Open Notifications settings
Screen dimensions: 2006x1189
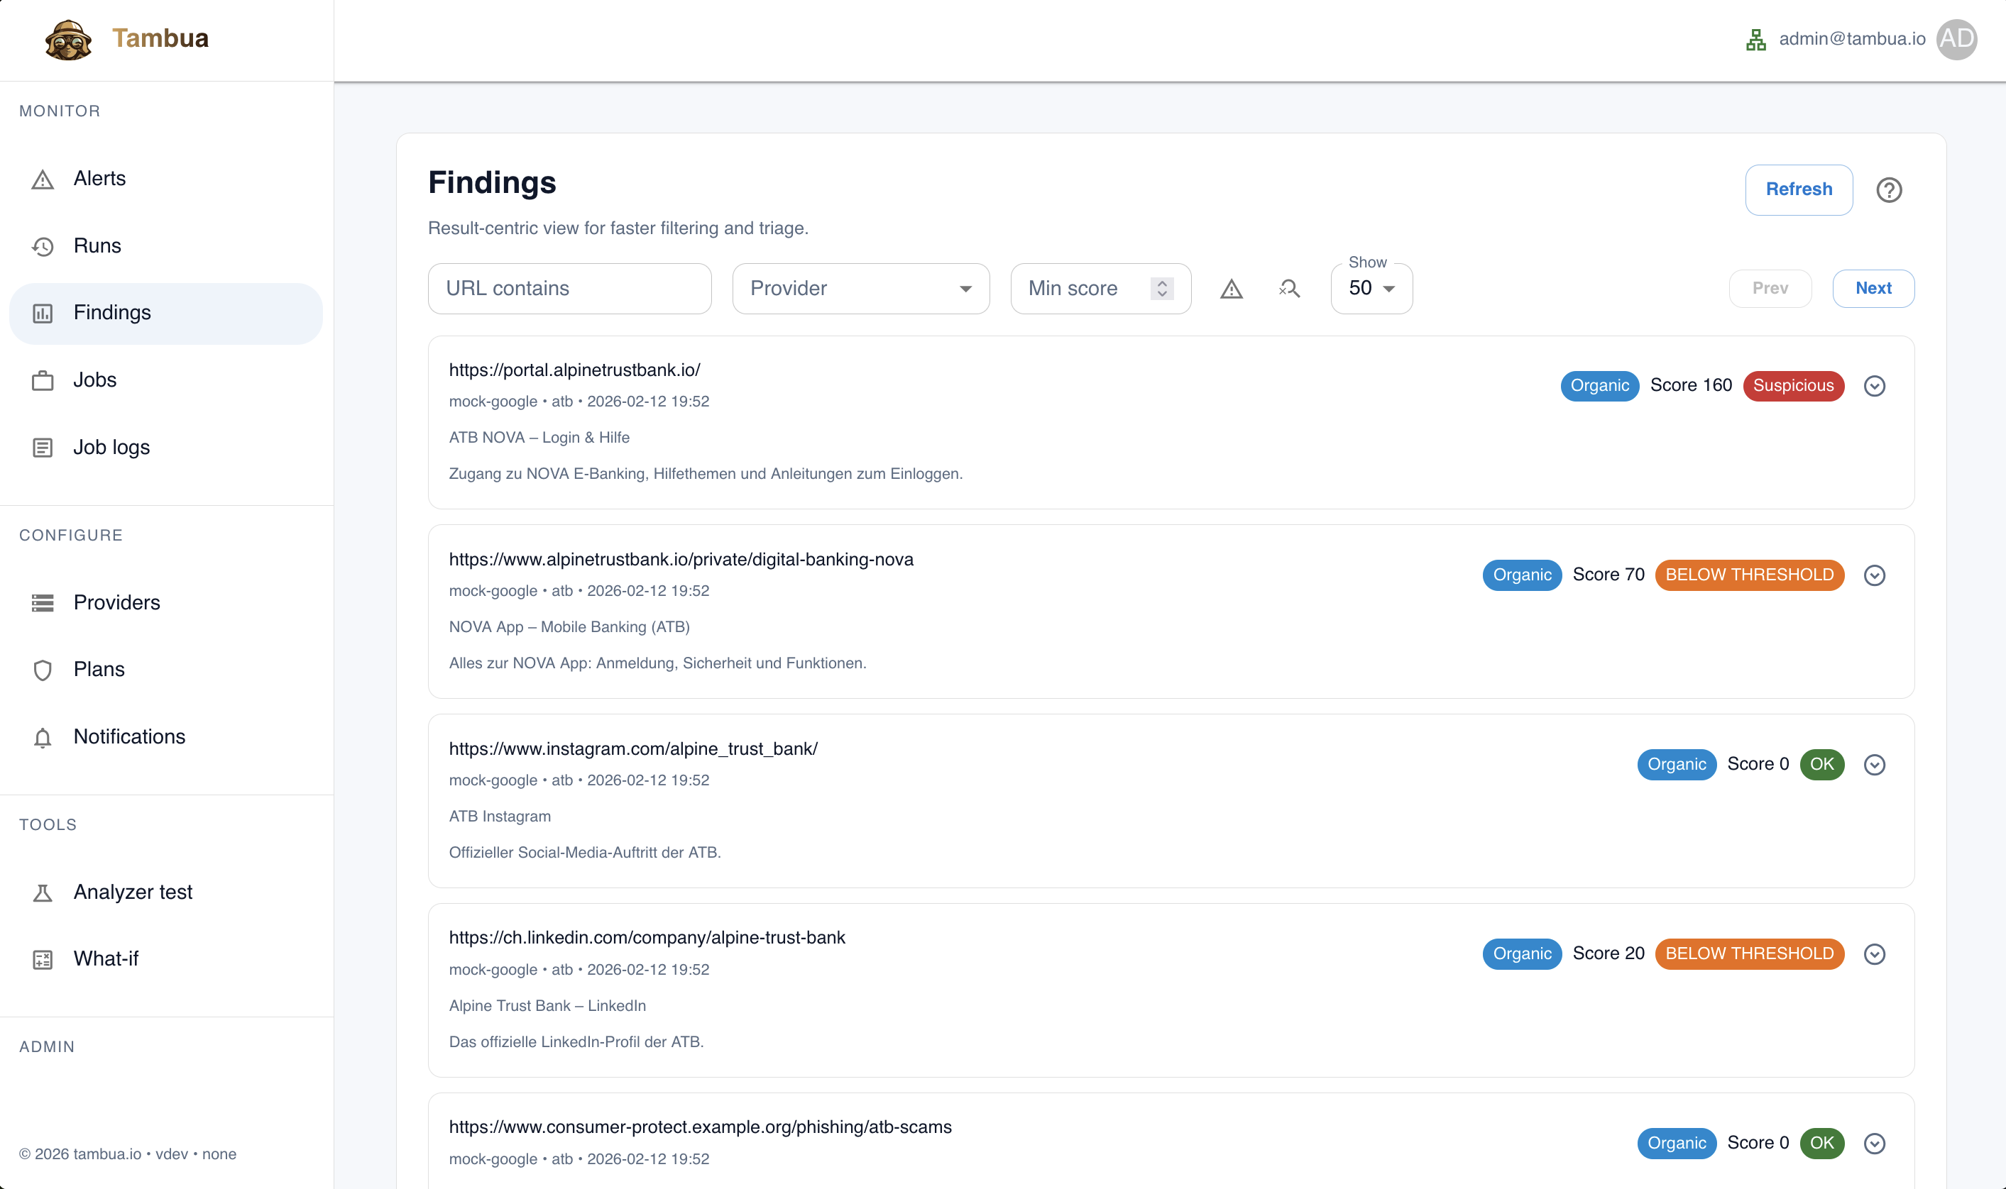[129, 736]
